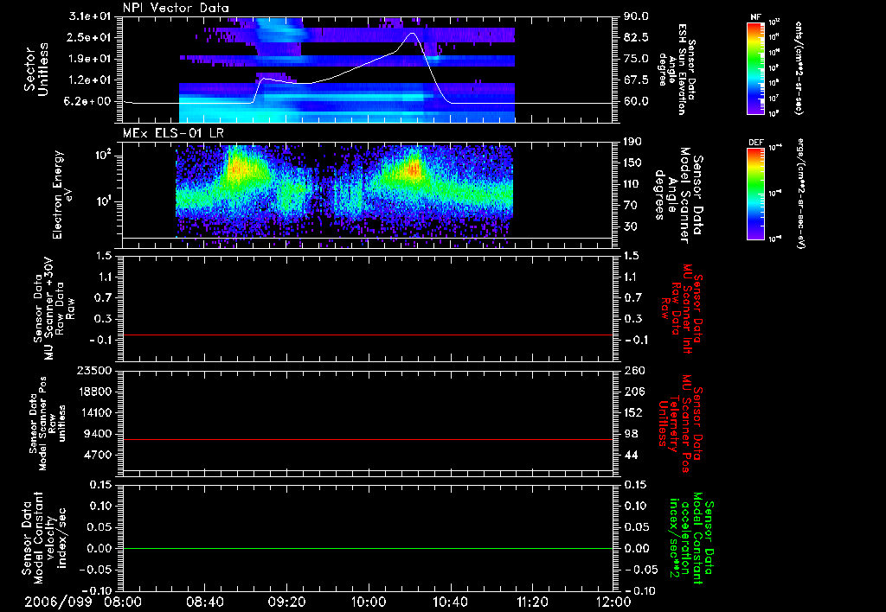The height and width of the screenshot is (612, 886).
Task: Click the 60.0 sun elevation tick
Action: 636,102
